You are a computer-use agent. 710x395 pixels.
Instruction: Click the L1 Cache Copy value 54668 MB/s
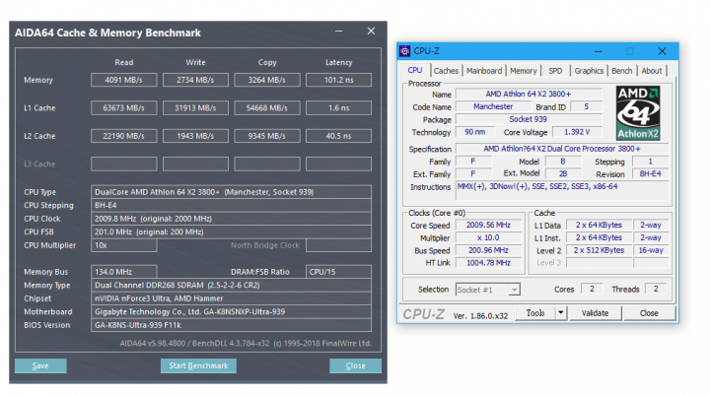(266, 107)
